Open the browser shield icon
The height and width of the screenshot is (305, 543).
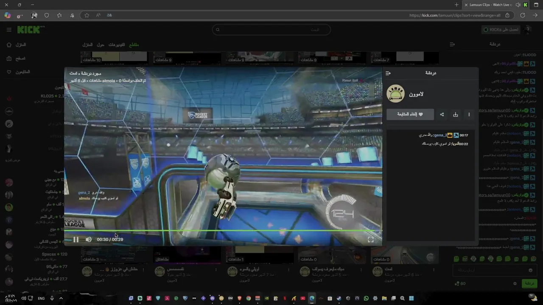(47, 15)
